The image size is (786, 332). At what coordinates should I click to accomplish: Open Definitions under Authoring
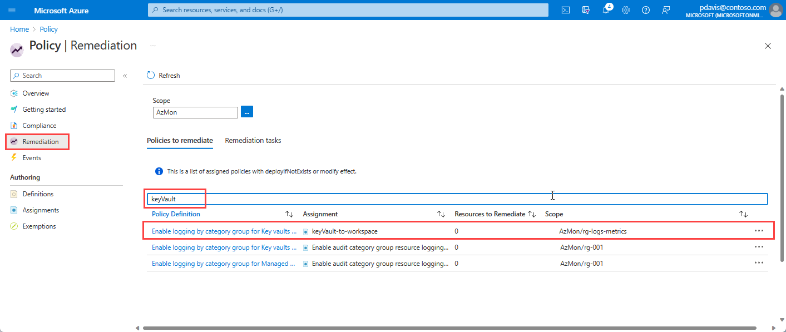(x=38, y=194)
